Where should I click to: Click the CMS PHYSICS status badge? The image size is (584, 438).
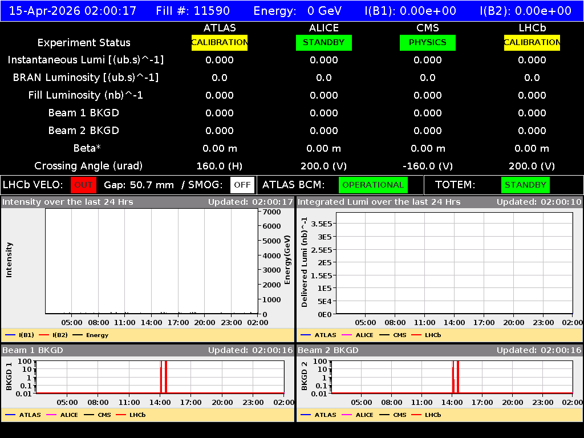coord(428,42)
